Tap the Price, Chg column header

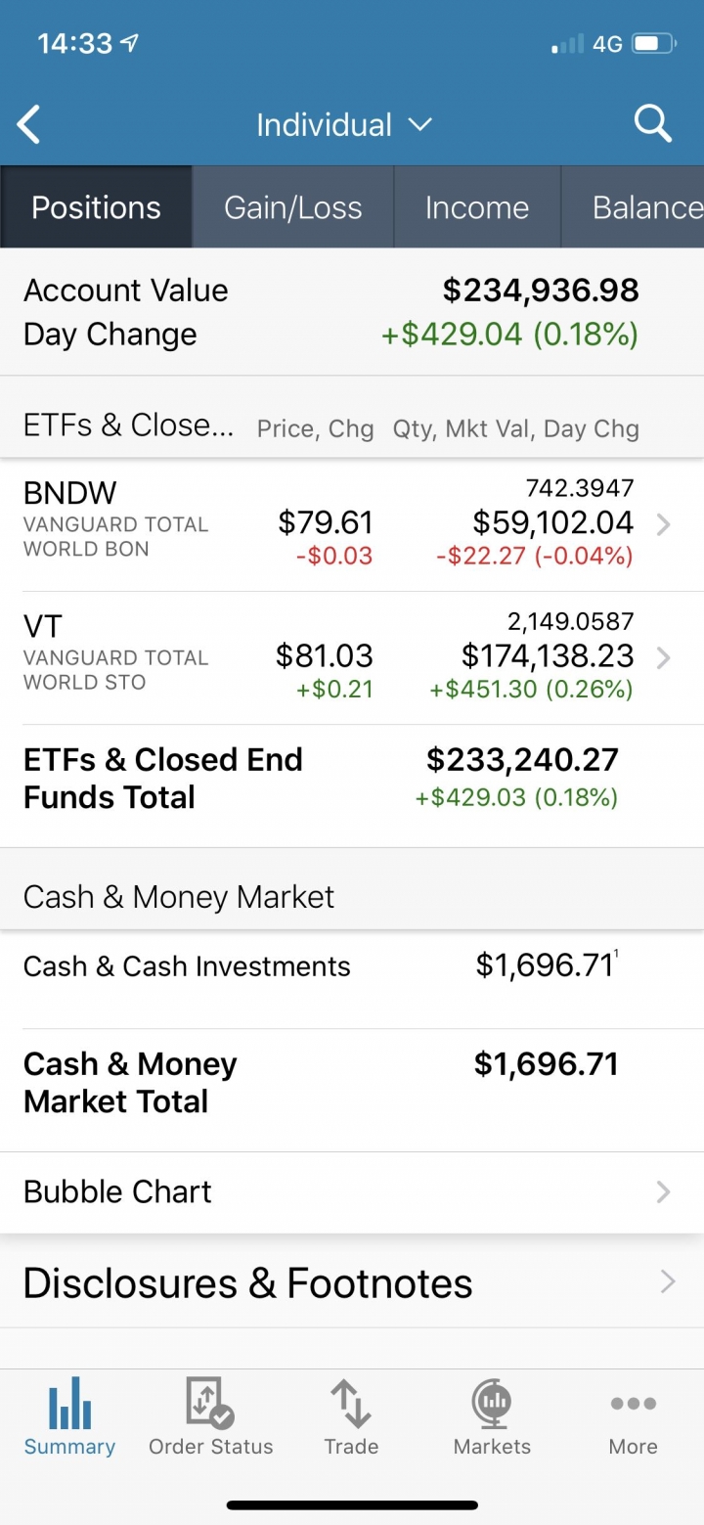pos(315,428)
